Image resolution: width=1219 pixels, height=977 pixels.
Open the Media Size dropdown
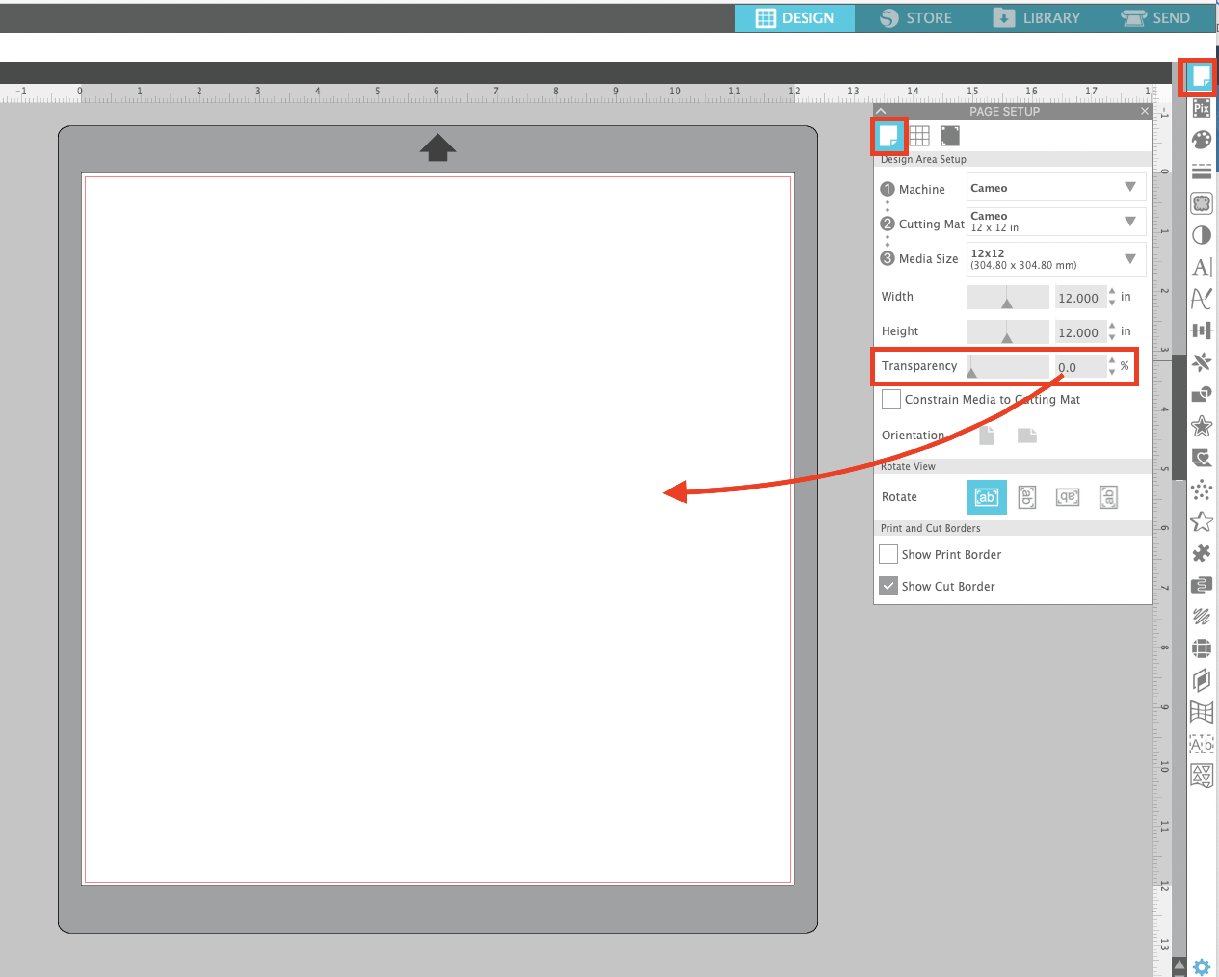(x=1056, y=259)
